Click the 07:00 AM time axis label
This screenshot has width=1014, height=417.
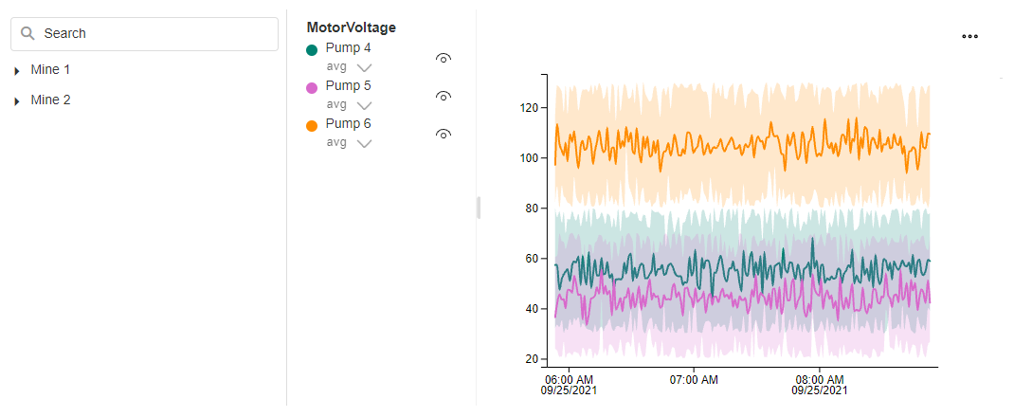pos(694,380)
